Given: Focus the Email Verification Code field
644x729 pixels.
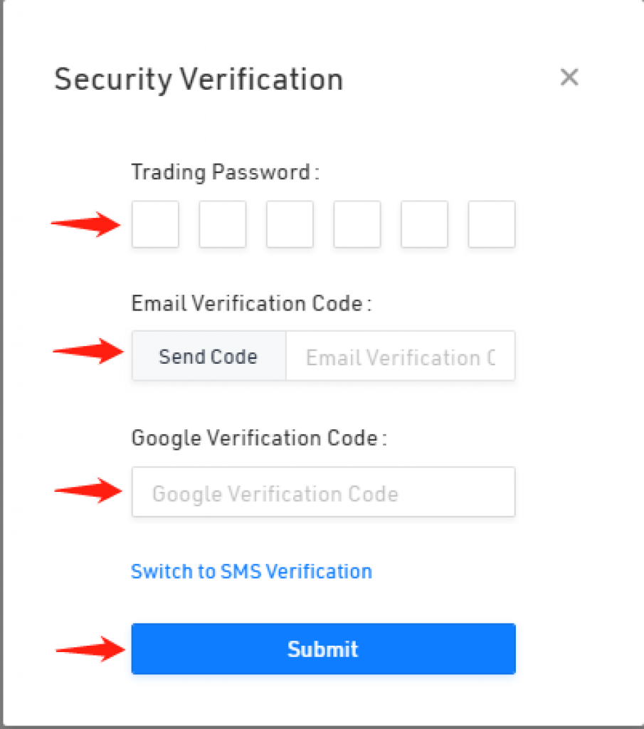Looking at the screenshot, I should click(x=401, y=356).
